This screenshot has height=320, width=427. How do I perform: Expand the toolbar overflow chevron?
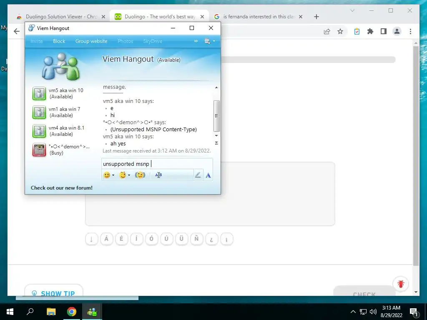[196, 41]
